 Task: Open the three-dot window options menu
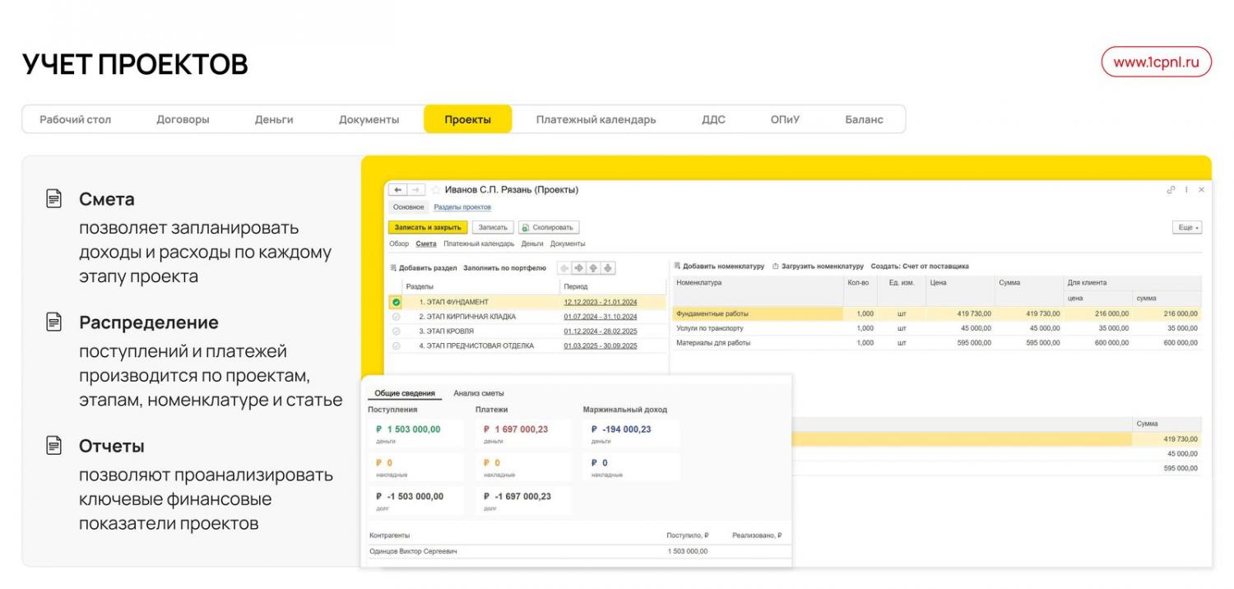(x=1186, y=190)
